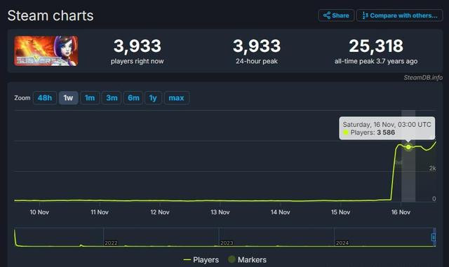Click the navigator range handle at right
The image size is (449, 267).
pos(434,237)
